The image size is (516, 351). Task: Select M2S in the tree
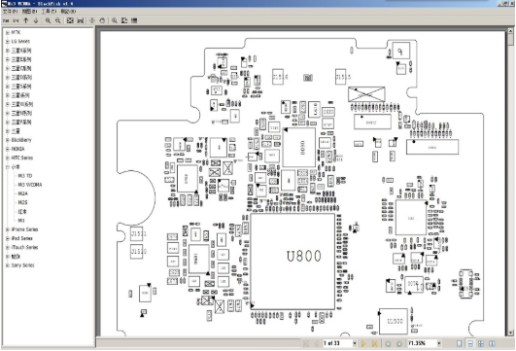point(22,202)
